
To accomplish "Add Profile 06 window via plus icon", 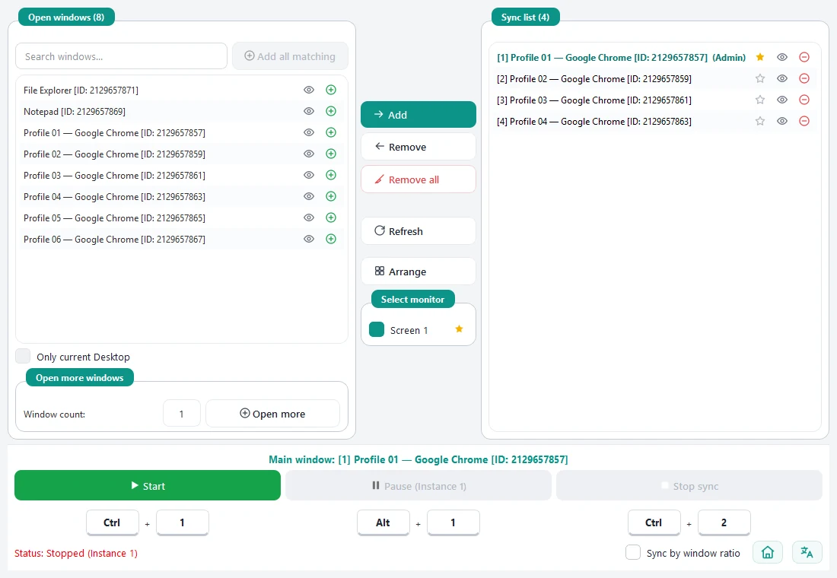I will pos(331,239).
